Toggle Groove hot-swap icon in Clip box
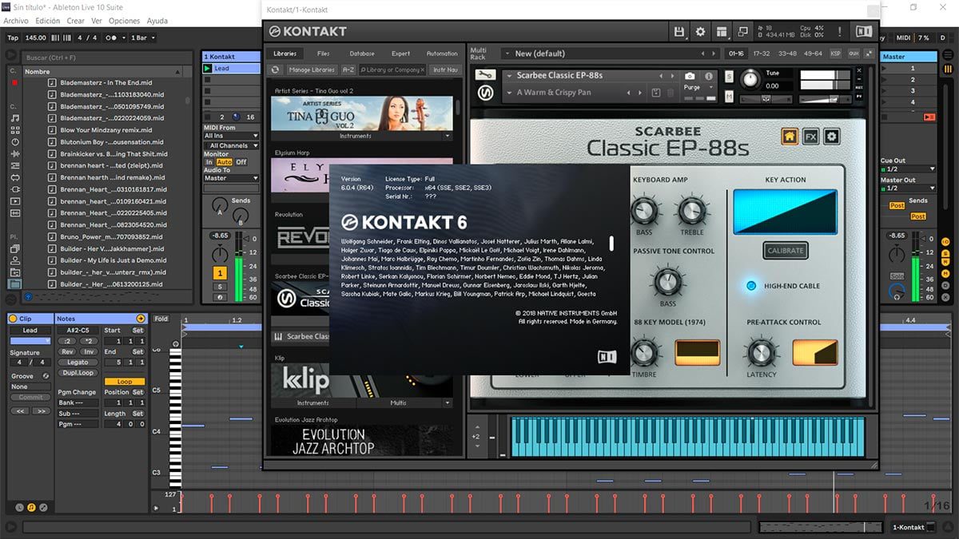 coord(47,376)
